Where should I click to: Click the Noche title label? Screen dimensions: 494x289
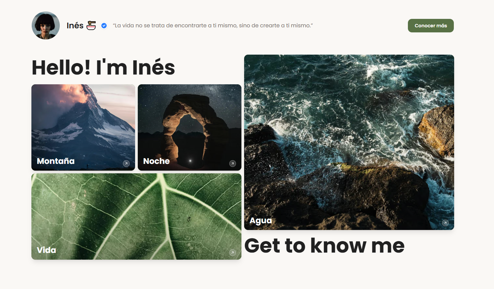pos(156,161)
